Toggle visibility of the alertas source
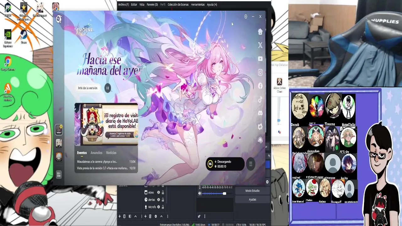This screenshot has height=226, width=402. pos(159,200)
